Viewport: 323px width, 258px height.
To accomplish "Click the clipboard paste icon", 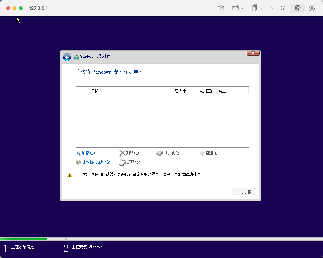I will (255, 8).
